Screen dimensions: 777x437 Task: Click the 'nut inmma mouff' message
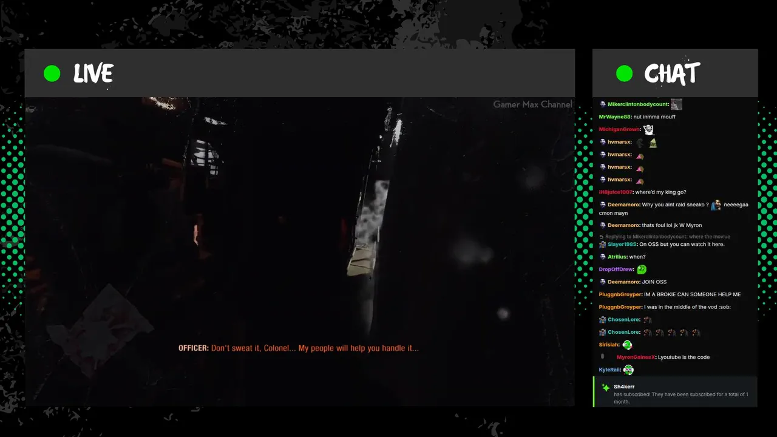pos(655,117)
